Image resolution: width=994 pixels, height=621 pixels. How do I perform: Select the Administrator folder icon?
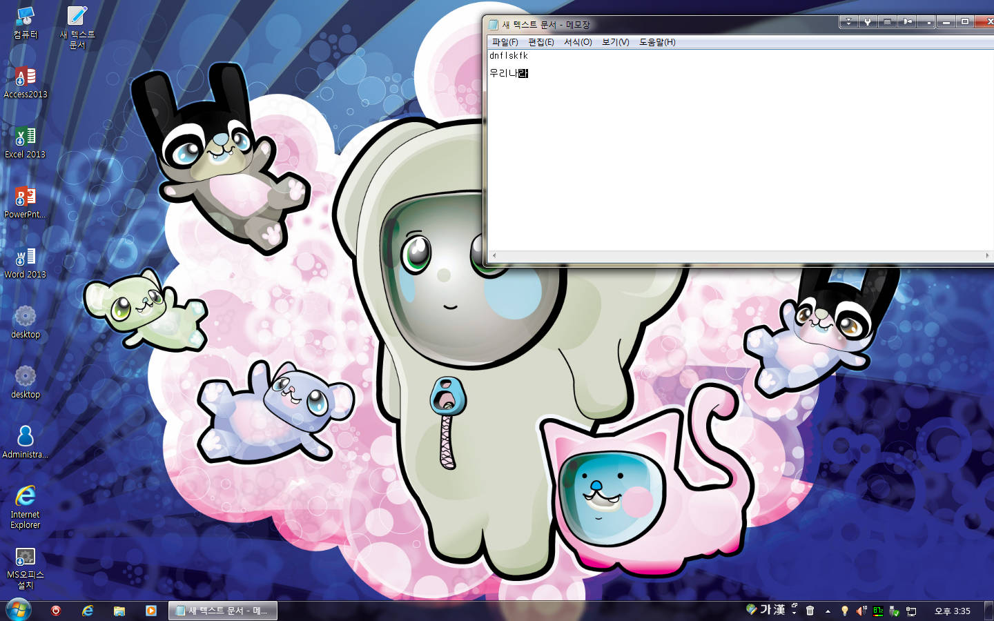point(26,442)
